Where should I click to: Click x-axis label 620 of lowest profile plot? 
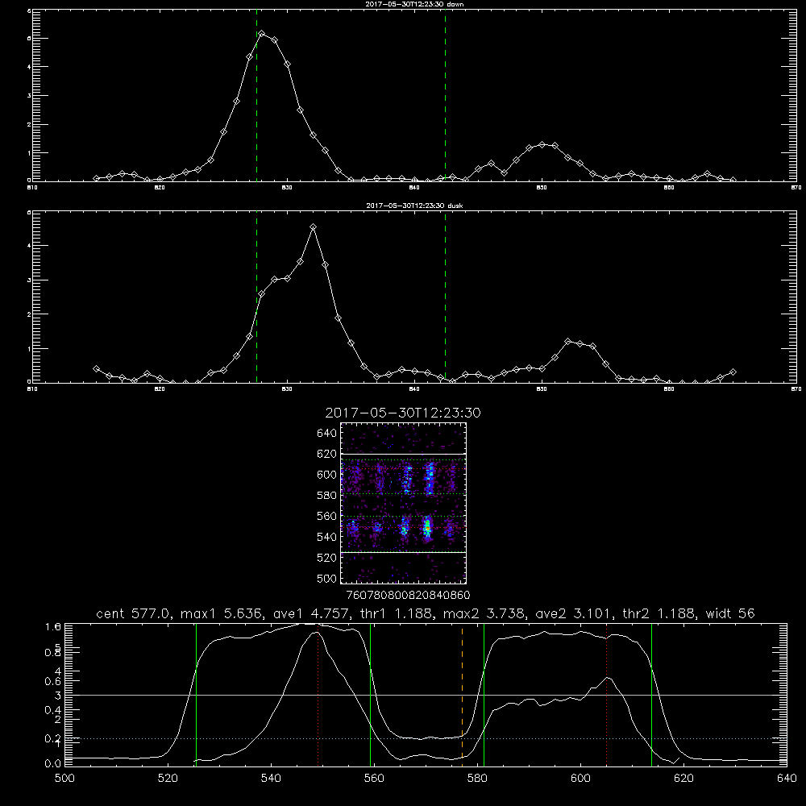tap(683, 779)
